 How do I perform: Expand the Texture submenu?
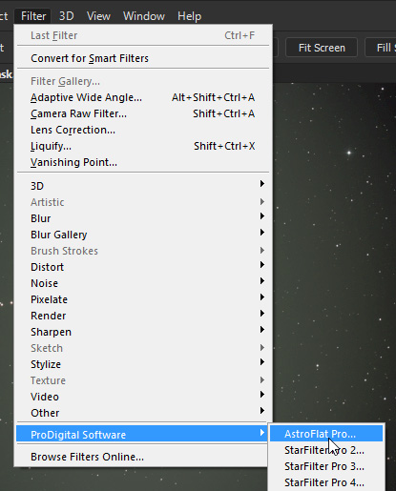[143, 380]
